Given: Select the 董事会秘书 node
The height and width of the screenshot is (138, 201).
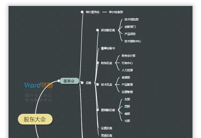Looking at the screenshot, I should click(x=108, y=48).
